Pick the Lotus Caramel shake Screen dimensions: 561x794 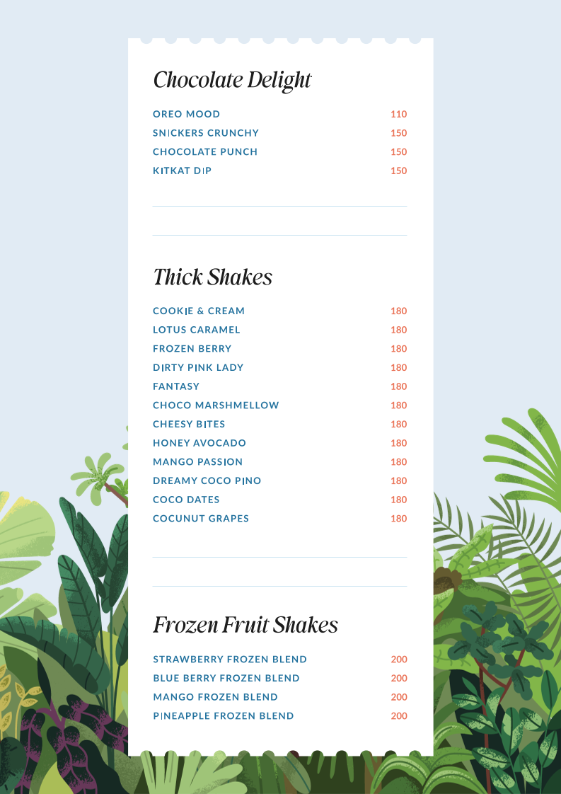[x=197, y=330]
